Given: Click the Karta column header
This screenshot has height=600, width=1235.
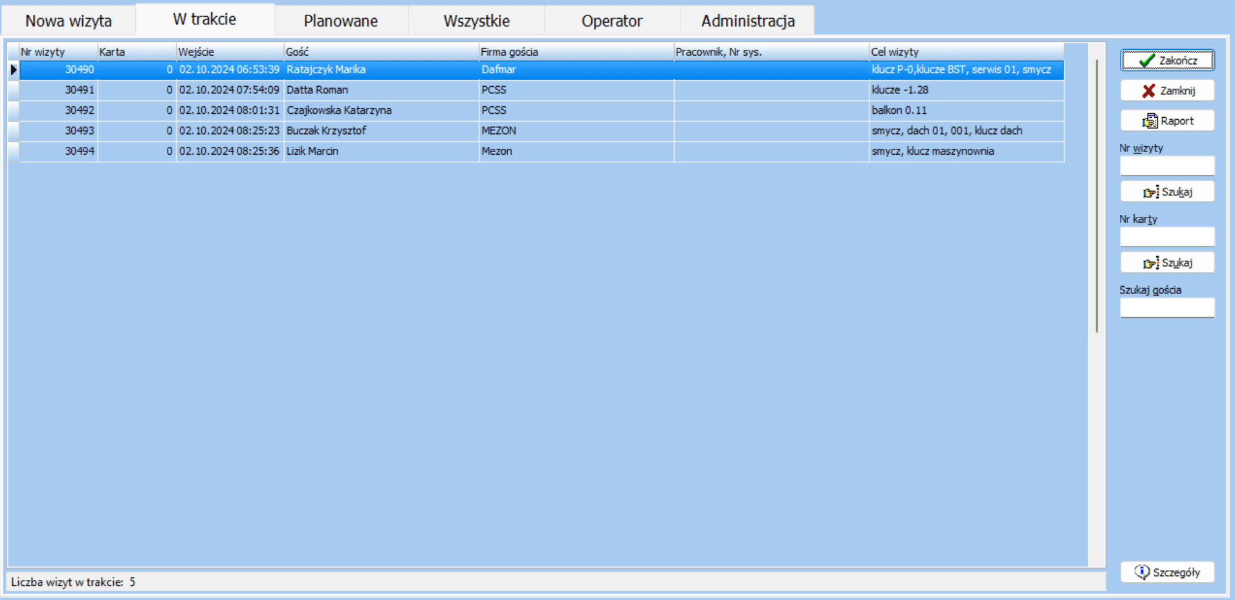Looking at the screenshot, I should click(137, 52).
